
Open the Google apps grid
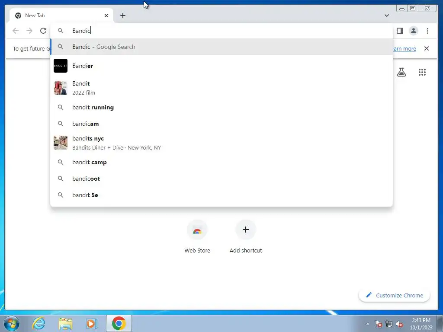click(x=422, y=72)
